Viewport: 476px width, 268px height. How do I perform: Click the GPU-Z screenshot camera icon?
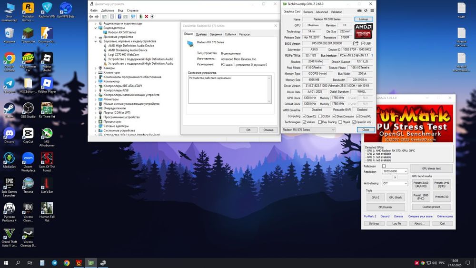click(359, 11)
